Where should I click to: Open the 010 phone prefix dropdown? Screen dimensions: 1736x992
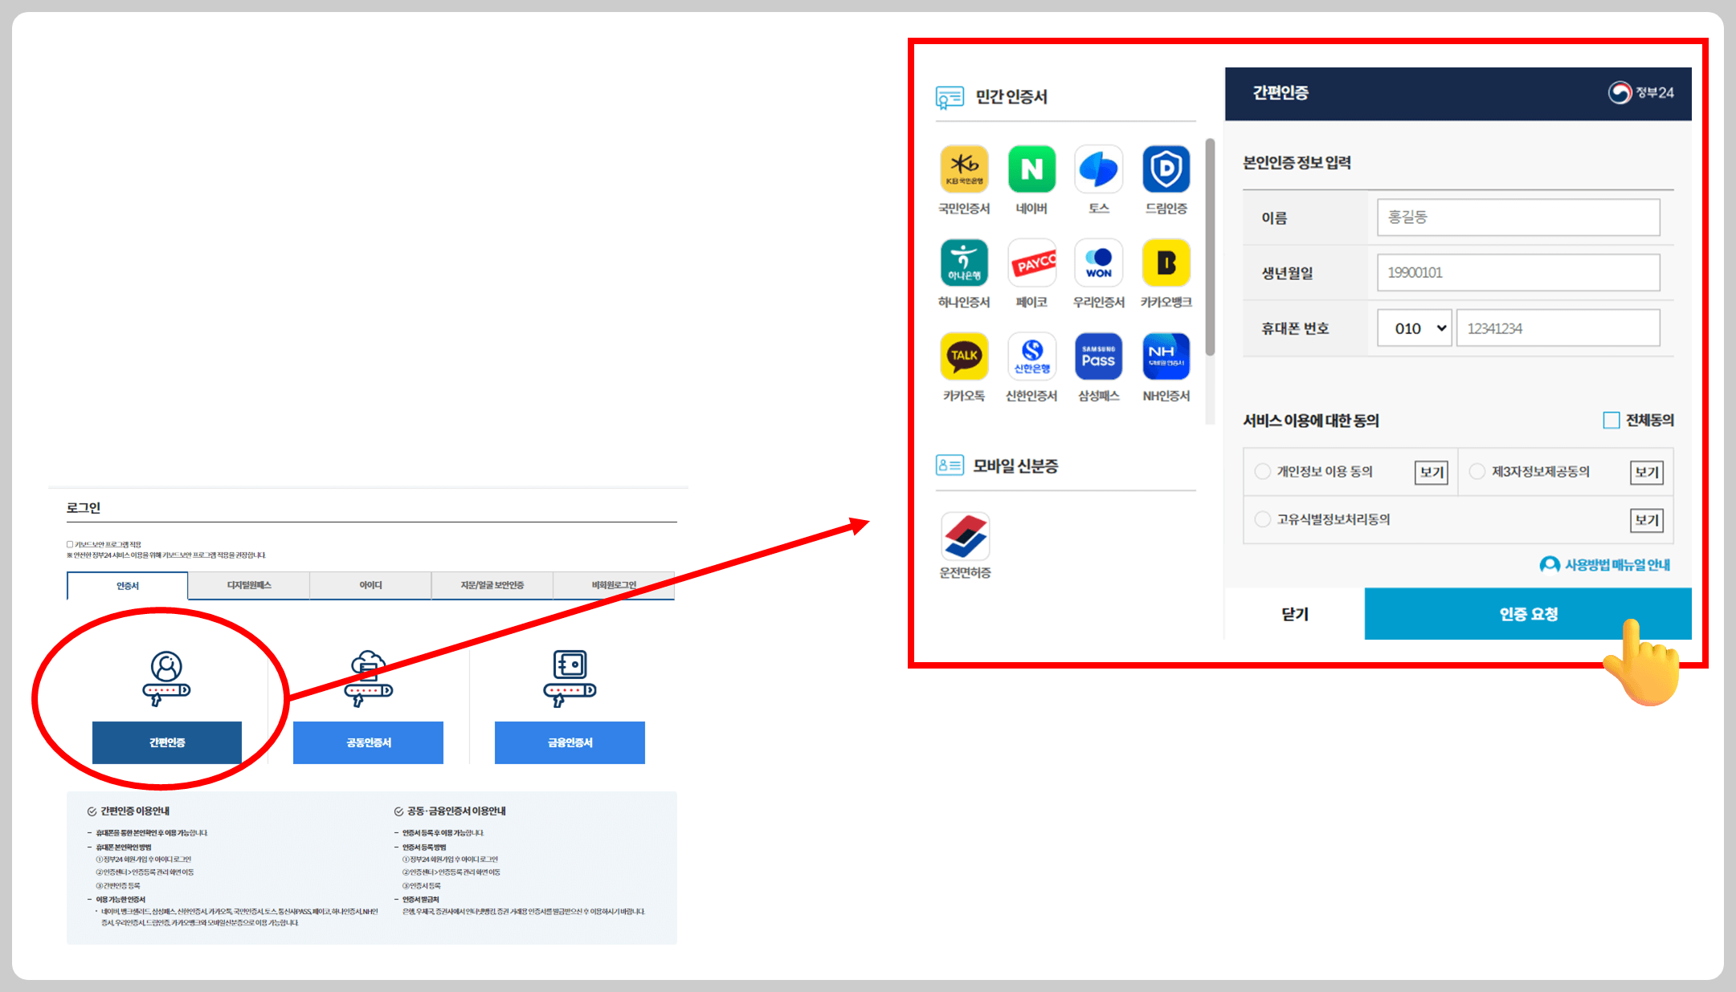click(x=1414, y=328)
